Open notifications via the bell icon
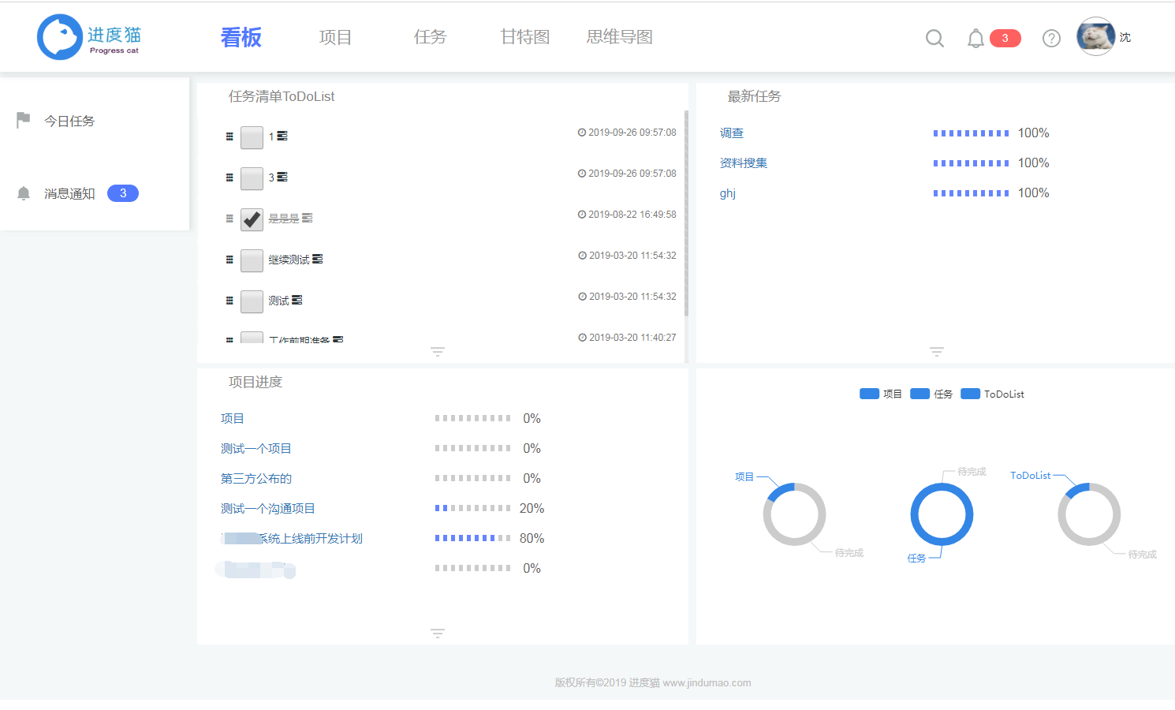1175x710 pixels. [x=975, y=37]
